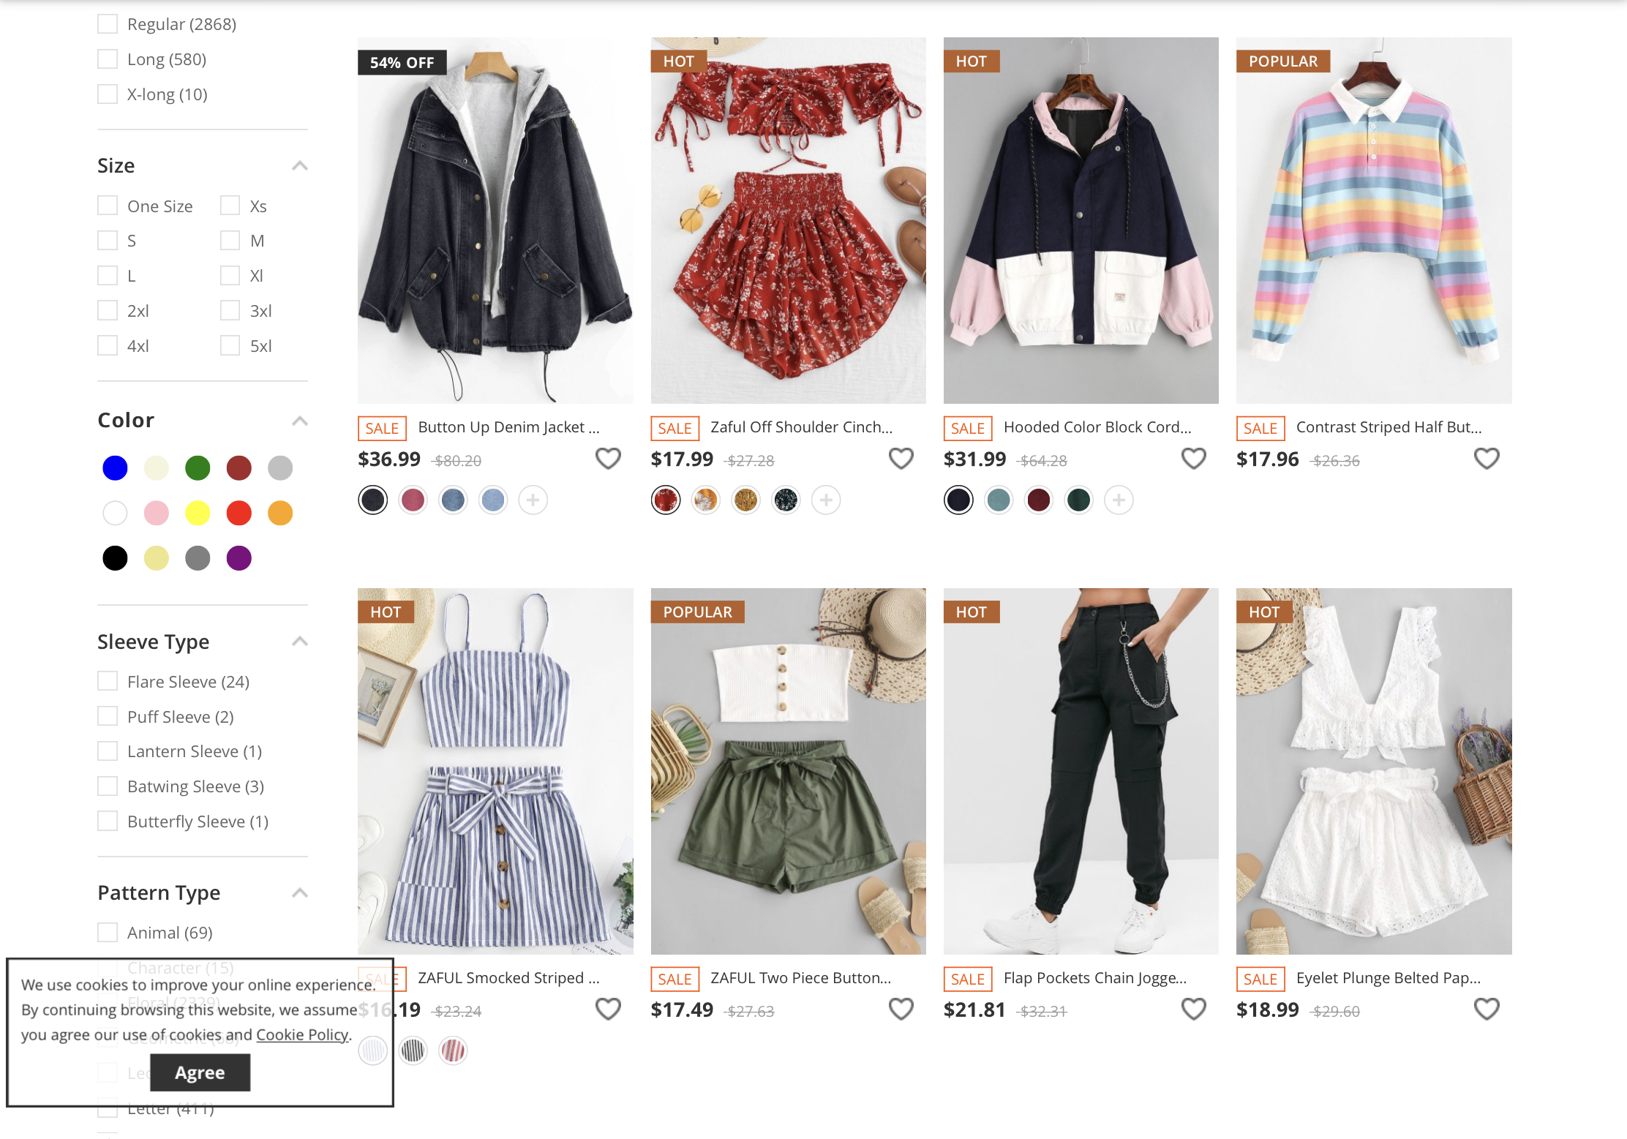Show more colors for Hooded Color Block jacket
Image resolution: width=1627 pixels, height=1139 pixels.
1119,500
